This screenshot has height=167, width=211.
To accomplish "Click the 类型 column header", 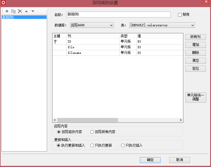I will point(128,36).
